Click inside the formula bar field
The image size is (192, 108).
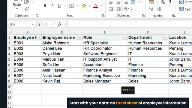point(130,24)
